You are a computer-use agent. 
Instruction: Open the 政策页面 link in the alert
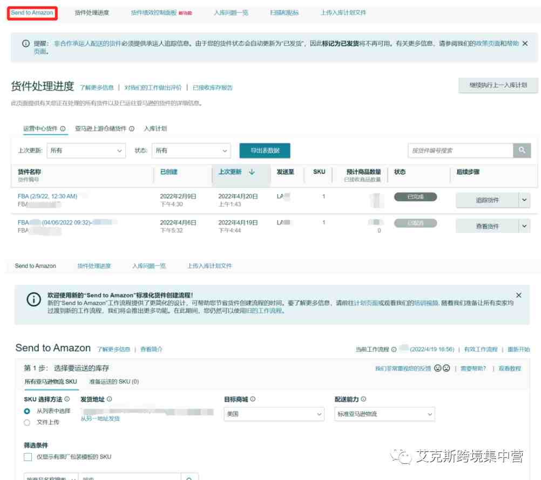[487, 44]
